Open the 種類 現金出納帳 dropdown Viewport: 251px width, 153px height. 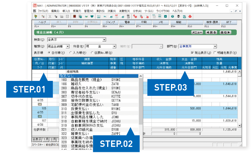click(x=67, y=46)
